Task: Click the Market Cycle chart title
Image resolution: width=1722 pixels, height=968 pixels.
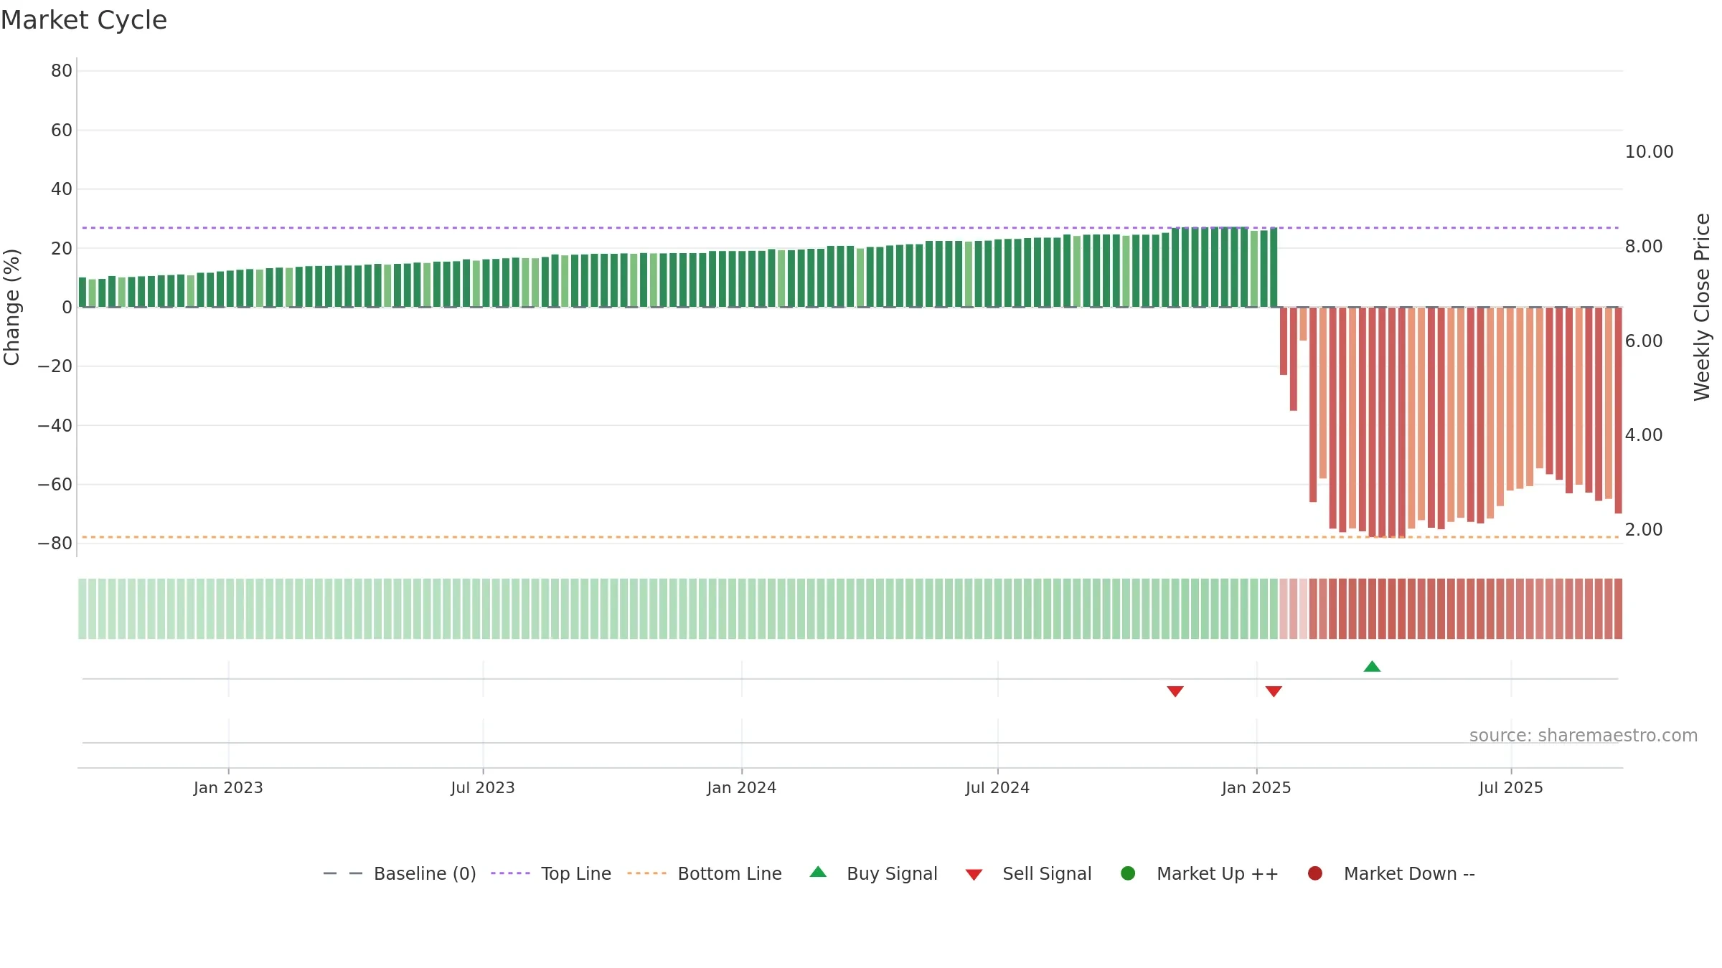Action: click(84, 20)
